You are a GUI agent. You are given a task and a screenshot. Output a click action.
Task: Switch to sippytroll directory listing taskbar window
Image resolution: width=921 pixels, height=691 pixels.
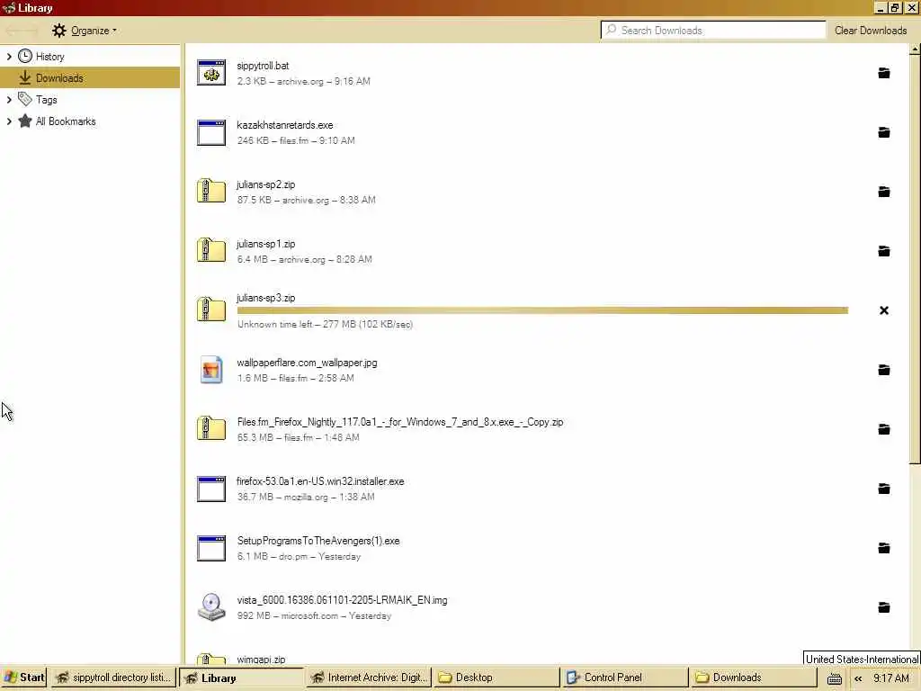click(112, 678)
